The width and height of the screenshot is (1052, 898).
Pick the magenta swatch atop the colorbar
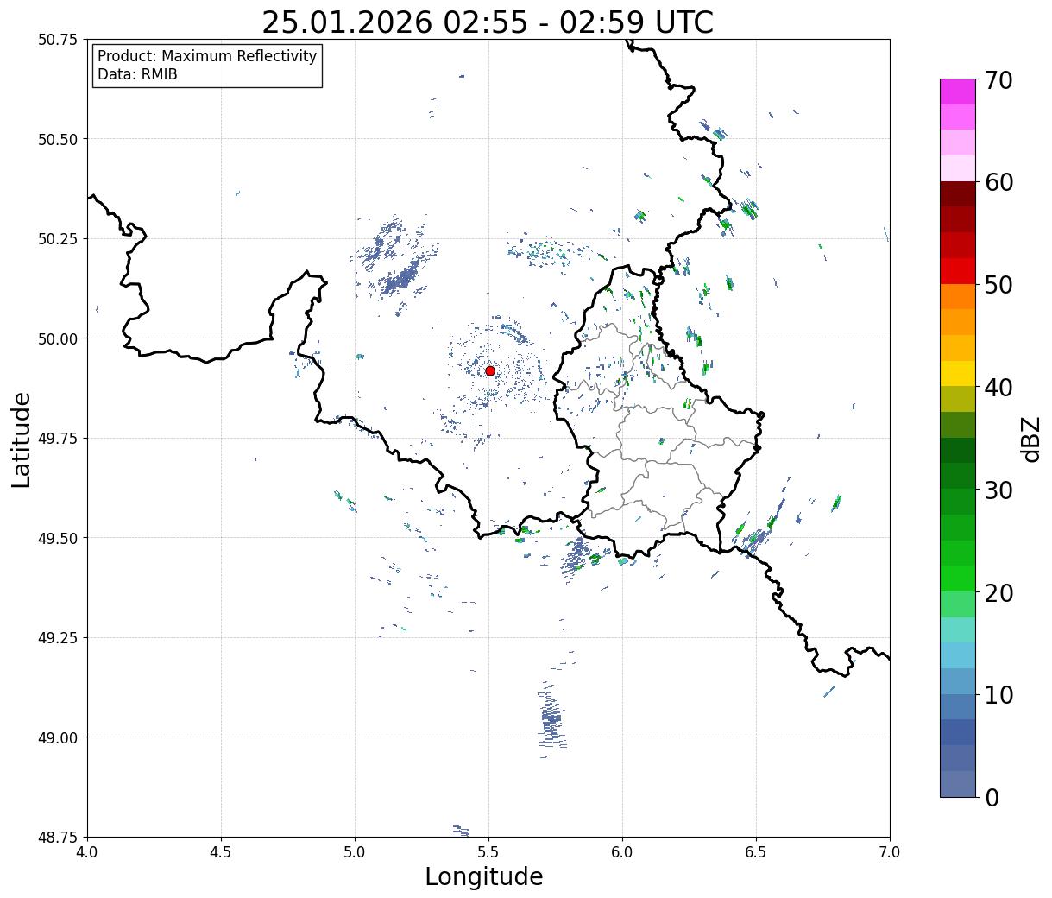(x=958, y=92)
